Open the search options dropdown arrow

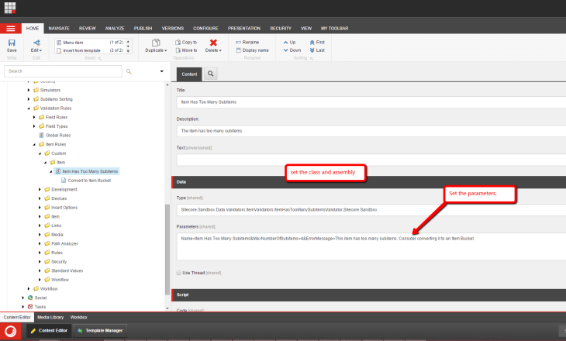pos(162,71)
